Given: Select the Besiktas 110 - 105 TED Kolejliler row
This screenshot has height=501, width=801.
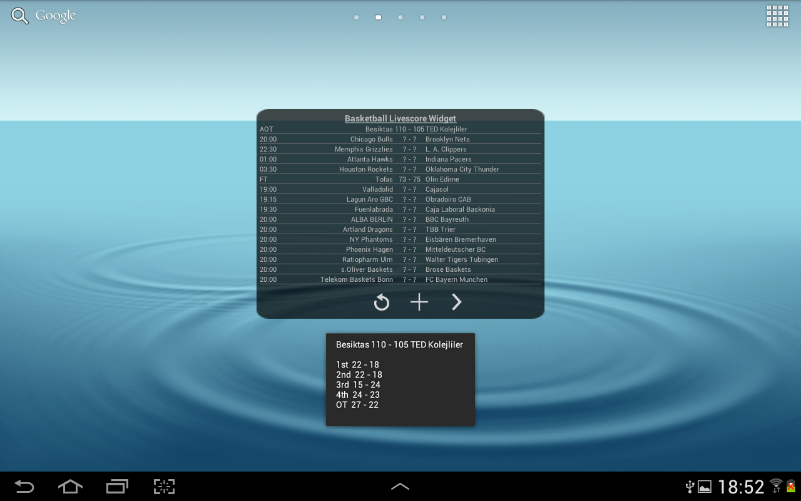Looking at the screenshot, I should click(400, 129).
